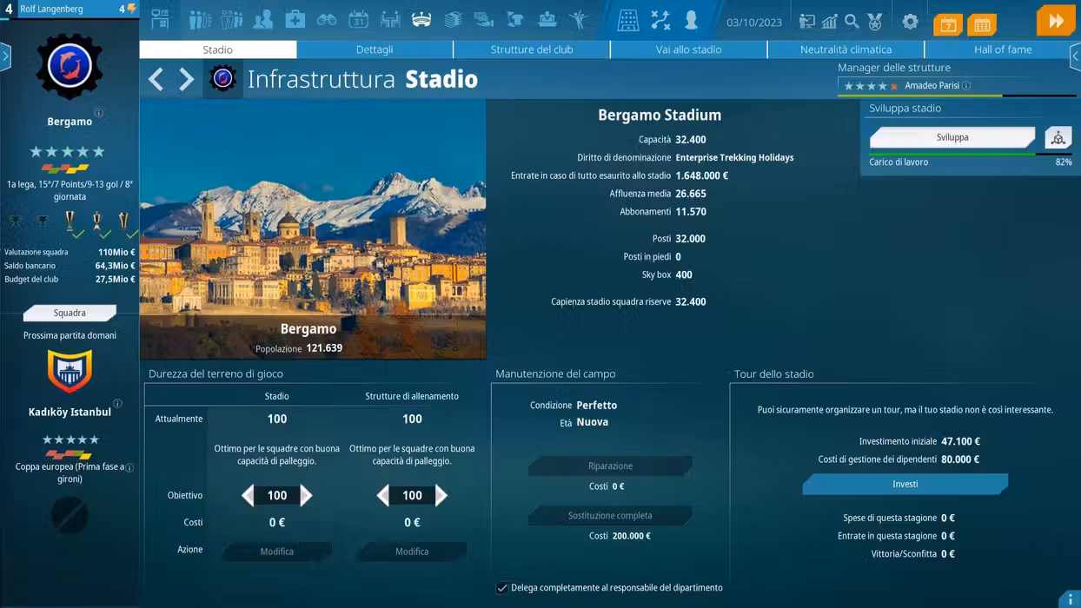Open the medical kit icon in toolbar
The height and width of the screenshot is (608, 1081).
295,19
